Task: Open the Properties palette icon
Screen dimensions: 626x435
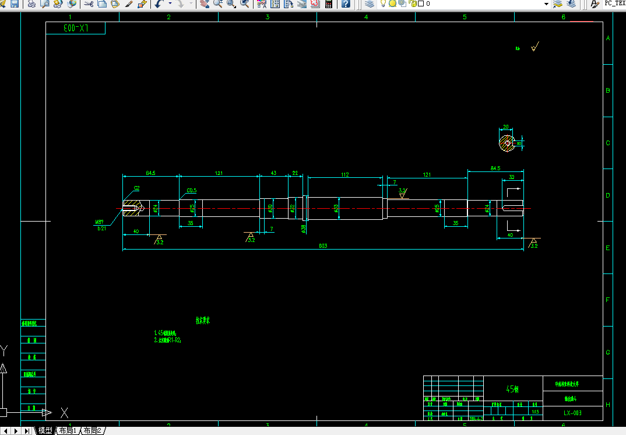Action: click(x=262, y=3)
